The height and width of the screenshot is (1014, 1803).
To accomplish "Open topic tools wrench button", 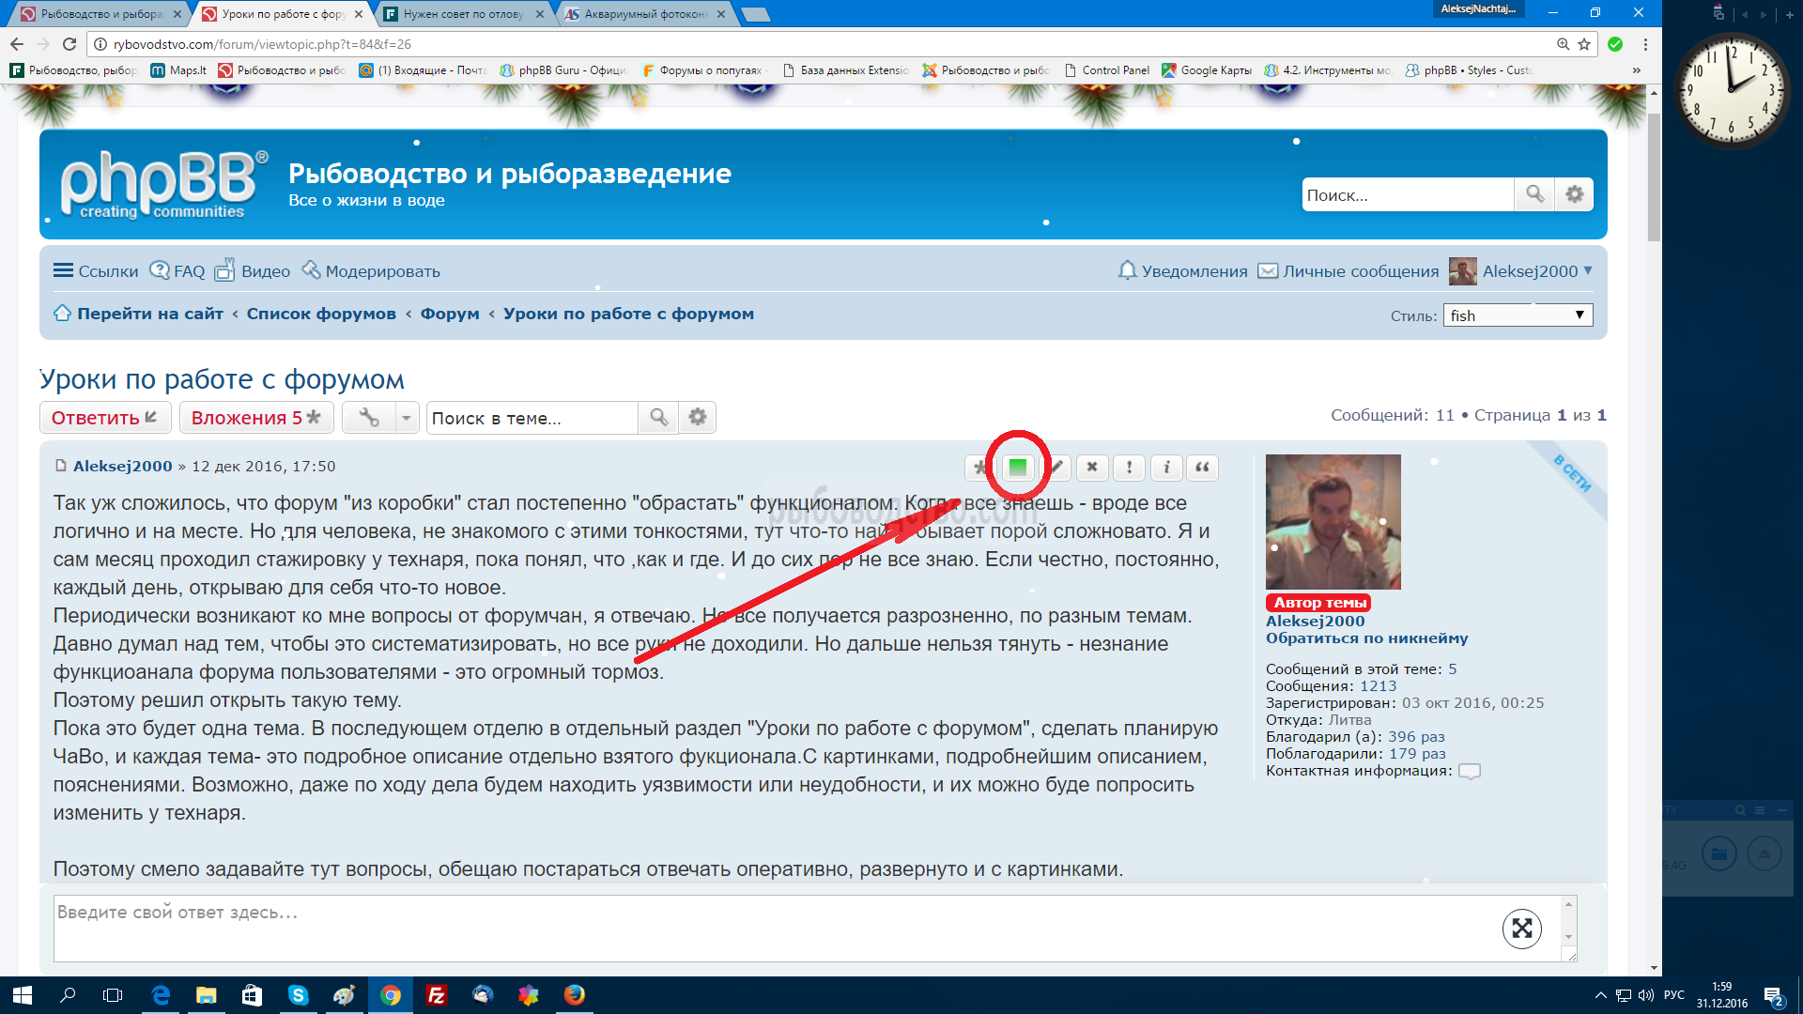I will coord(369,418).
